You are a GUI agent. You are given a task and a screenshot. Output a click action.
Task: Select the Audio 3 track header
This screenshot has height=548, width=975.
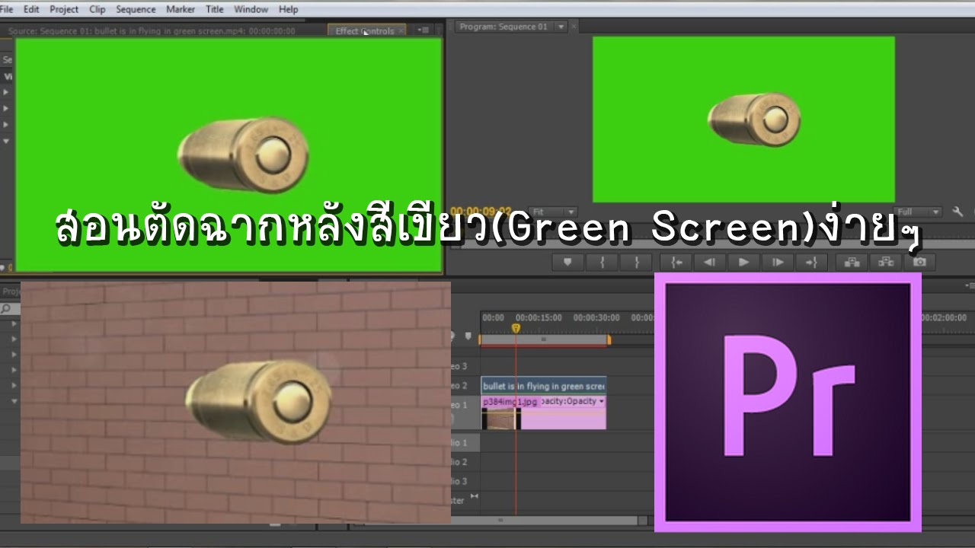(x=465, y=482)
